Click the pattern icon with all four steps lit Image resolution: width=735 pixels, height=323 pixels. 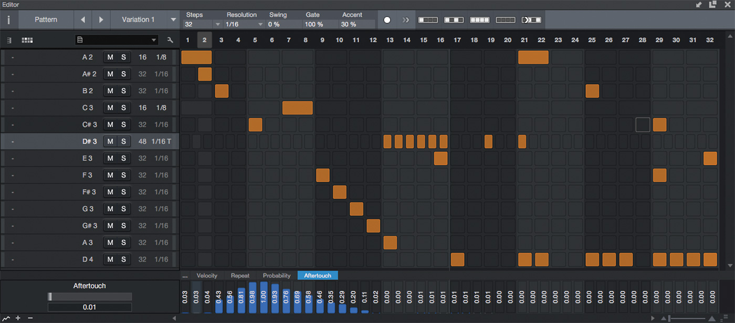(x=480, y=20)
